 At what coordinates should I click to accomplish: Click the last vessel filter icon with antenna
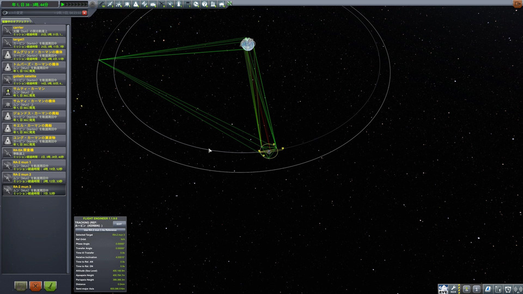222,4
